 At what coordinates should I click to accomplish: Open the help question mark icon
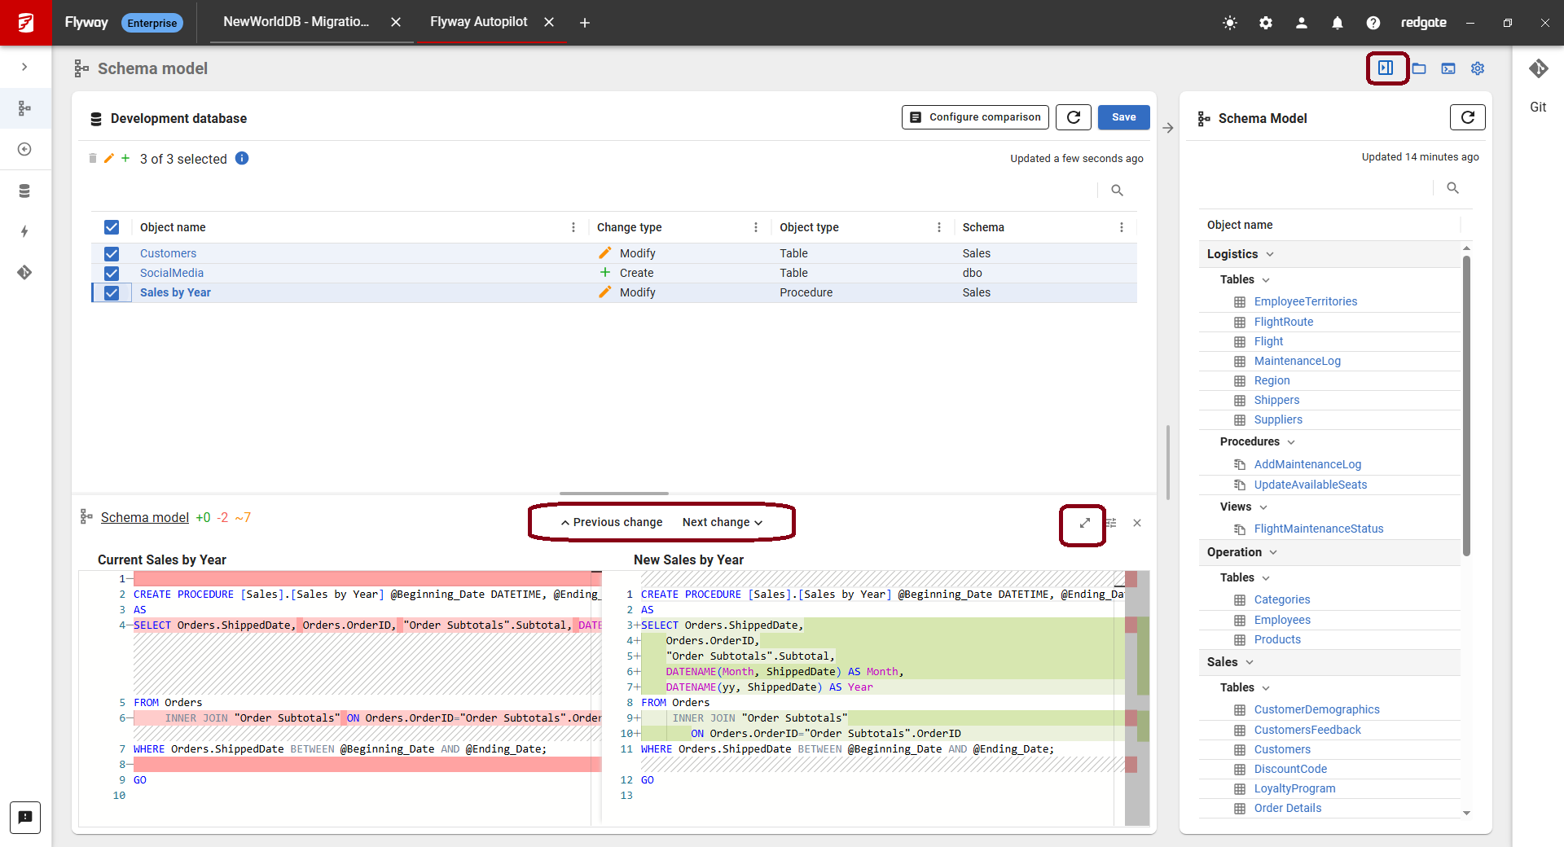point(1373,23)
